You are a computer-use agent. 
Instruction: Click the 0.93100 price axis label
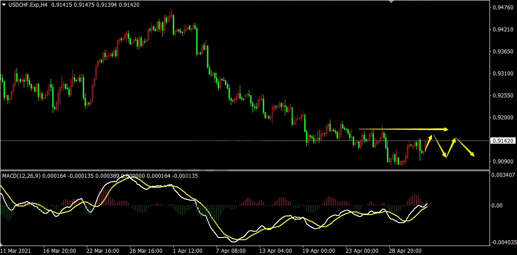point(504,73)
